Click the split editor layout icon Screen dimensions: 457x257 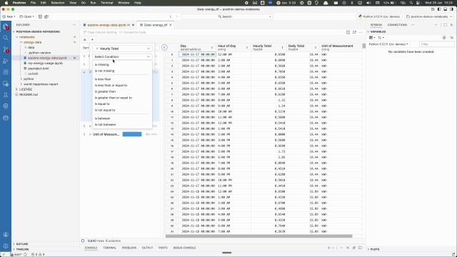tap(348, 32)
